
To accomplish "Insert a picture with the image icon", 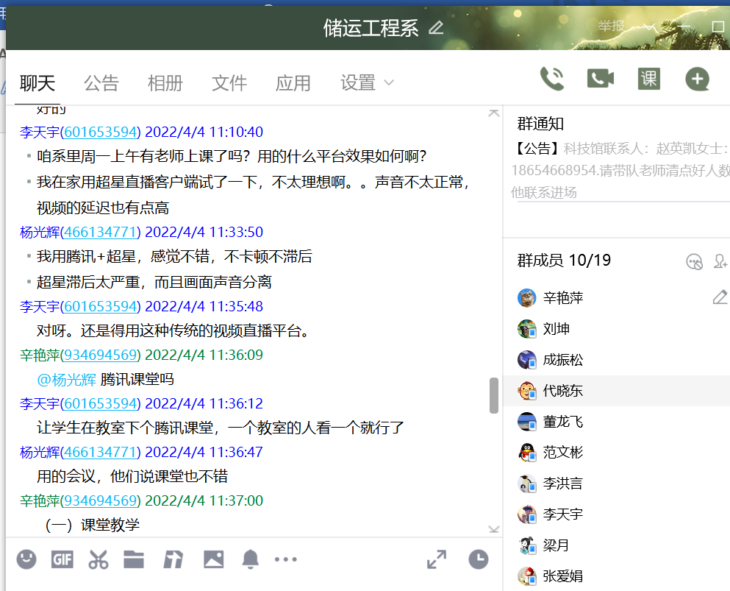I will point(213,559).
